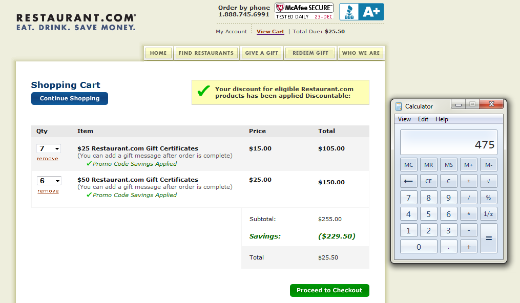The image size is (520, 303).
Task: Click the Continue Shopping button
Action: point(70,98)
